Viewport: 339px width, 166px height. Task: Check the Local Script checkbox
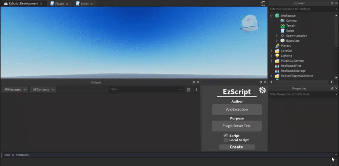(x=226, y=140)
